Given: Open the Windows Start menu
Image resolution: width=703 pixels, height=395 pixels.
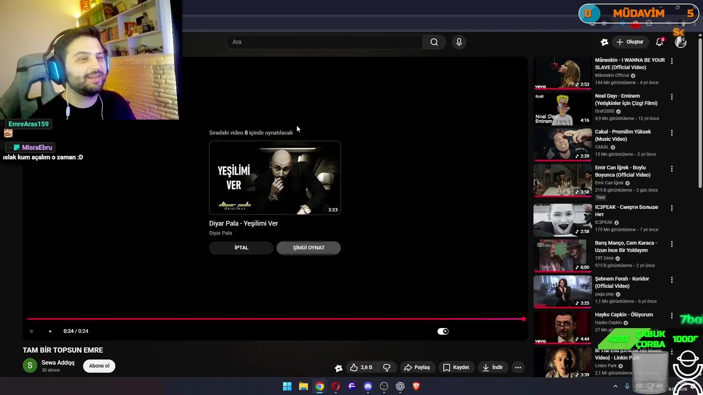Looking at the screenshot, I should click(x=287, y=386).
